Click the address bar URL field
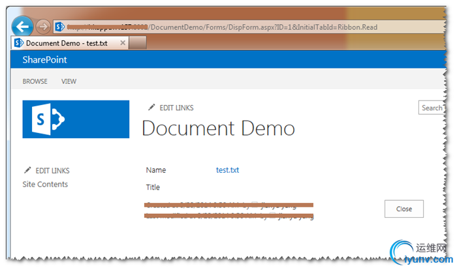 251,27
